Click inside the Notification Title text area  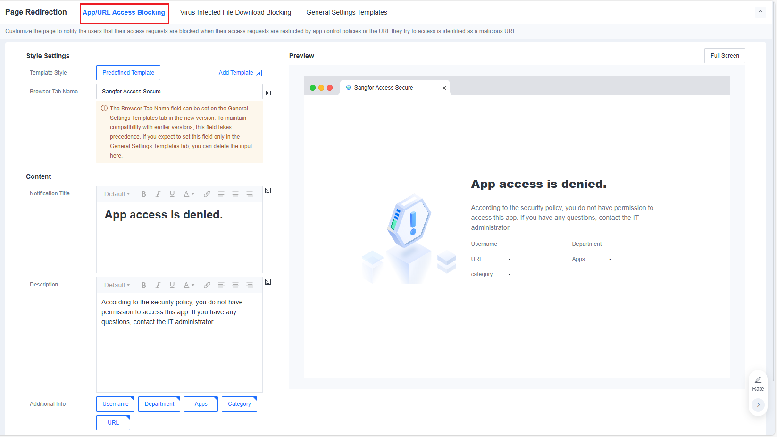[179, 237]
